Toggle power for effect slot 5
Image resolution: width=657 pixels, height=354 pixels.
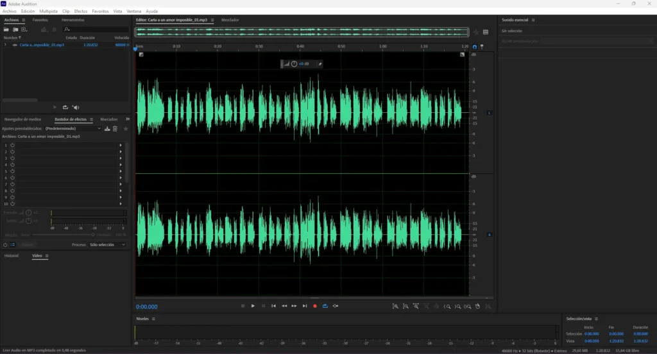tap(13, 171)
